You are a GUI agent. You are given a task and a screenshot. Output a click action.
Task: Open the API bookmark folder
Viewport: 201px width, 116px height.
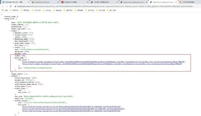(47, 10)
